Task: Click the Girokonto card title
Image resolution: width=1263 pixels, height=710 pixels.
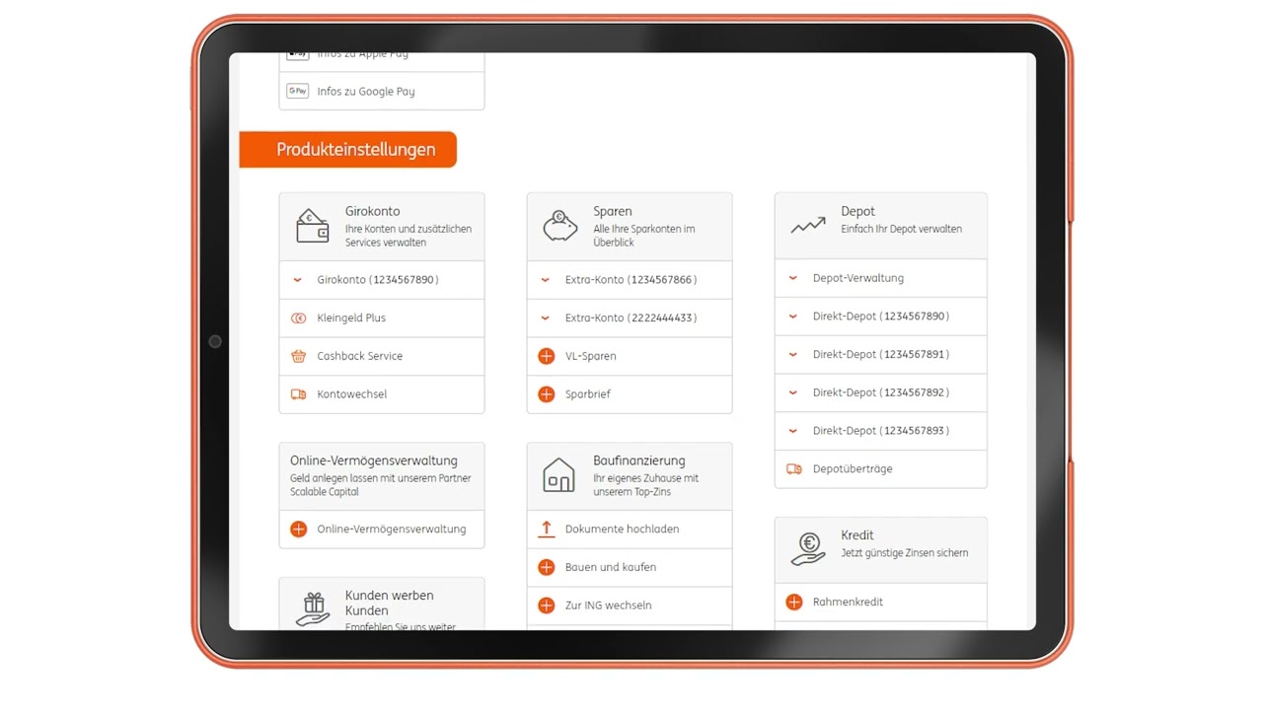Action: [373, 211]
